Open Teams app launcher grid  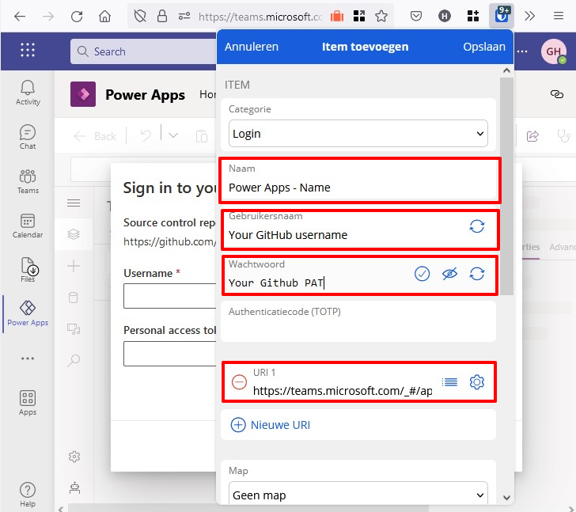pyautogui.click(x=28, y=51)
